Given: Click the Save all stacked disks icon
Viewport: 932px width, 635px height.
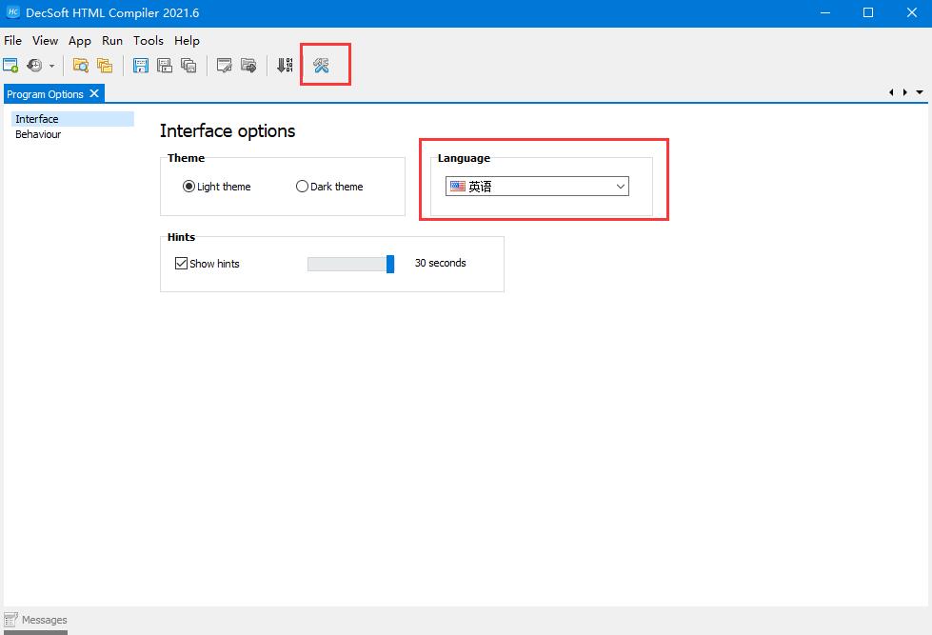Looking at the screenshot, I should tap(188, 66).
